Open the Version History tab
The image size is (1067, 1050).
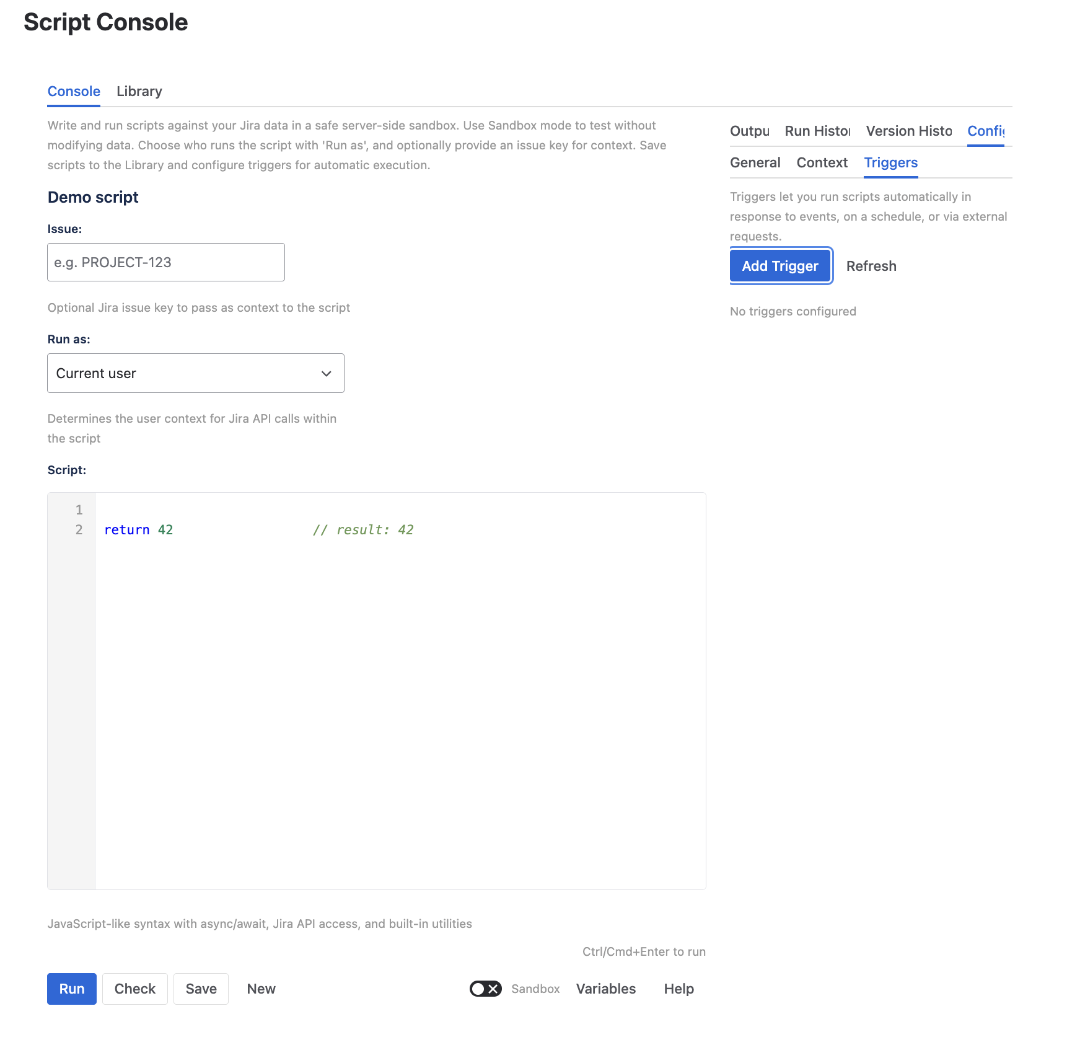908,131
